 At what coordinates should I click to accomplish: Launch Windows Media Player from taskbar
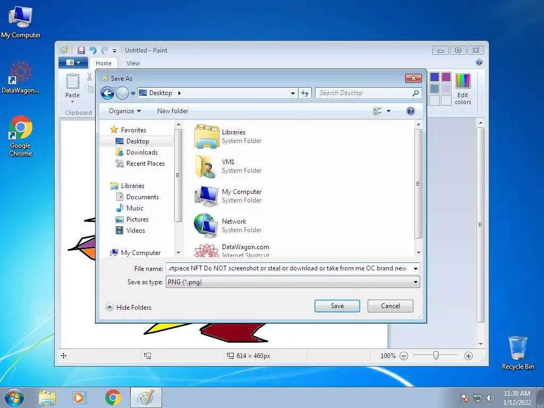80,397
